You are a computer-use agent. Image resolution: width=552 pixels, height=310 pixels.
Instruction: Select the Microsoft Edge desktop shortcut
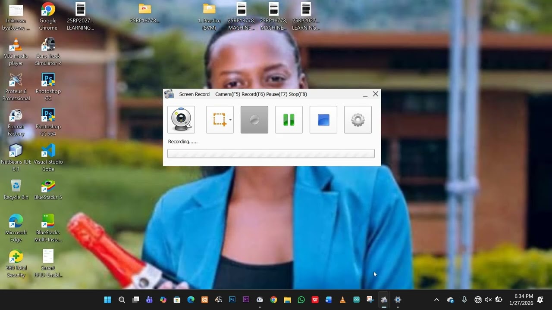point(16,229)
